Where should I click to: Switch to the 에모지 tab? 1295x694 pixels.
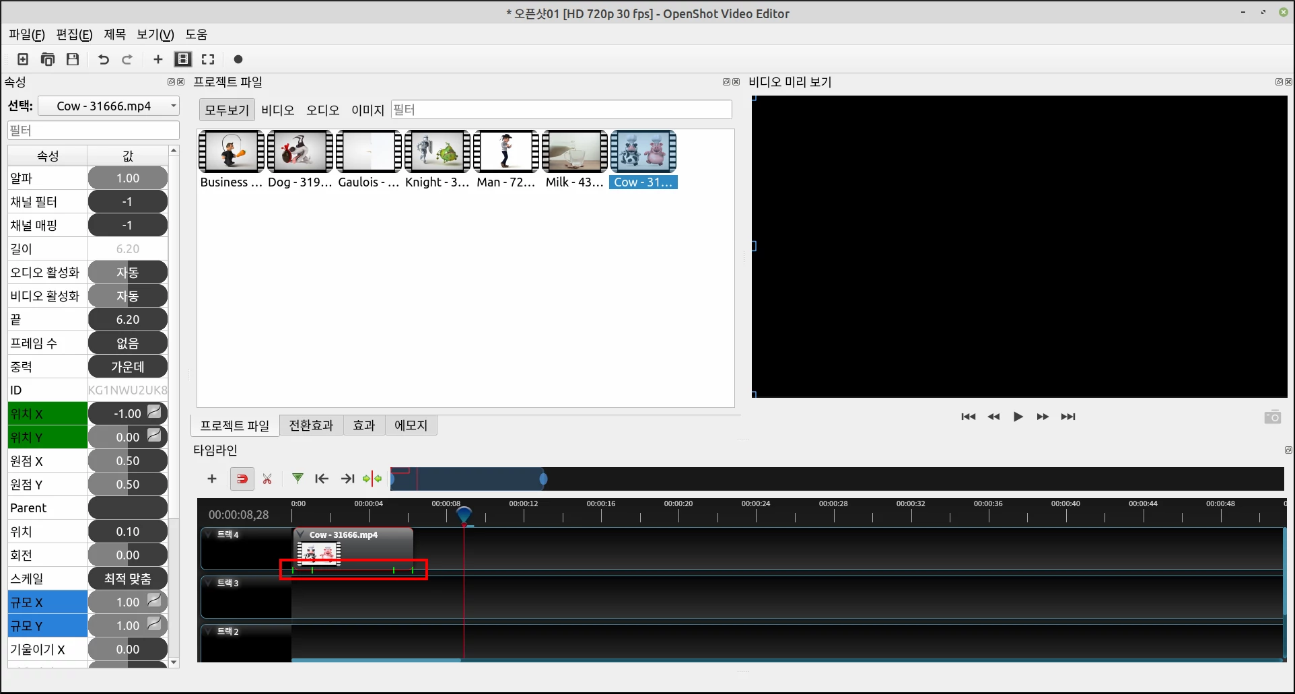[411, 425]
